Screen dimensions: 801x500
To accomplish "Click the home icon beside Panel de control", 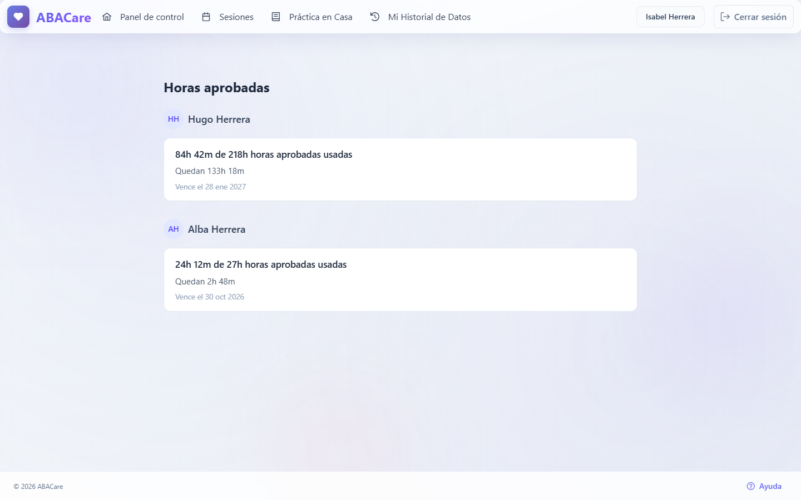I will [x=107, y=17].
